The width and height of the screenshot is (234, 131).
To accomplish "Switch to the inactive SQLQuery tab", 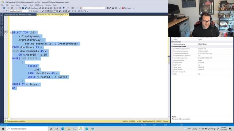I will pyautogui.click(x=18, y=15).
